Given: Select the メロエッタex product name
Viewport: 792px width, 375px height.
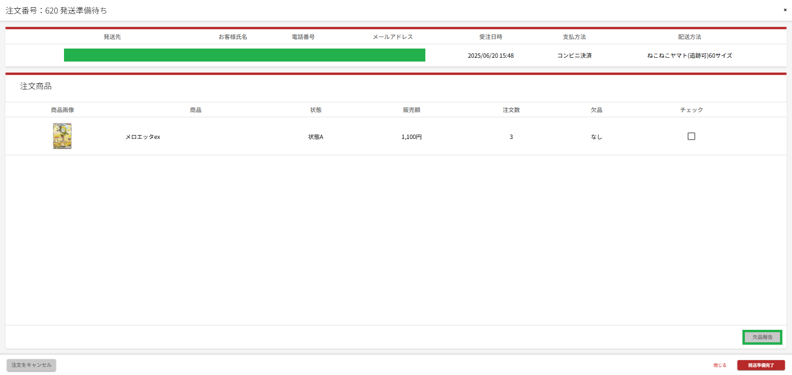Looking at the screenshot, I should point(143,137).
